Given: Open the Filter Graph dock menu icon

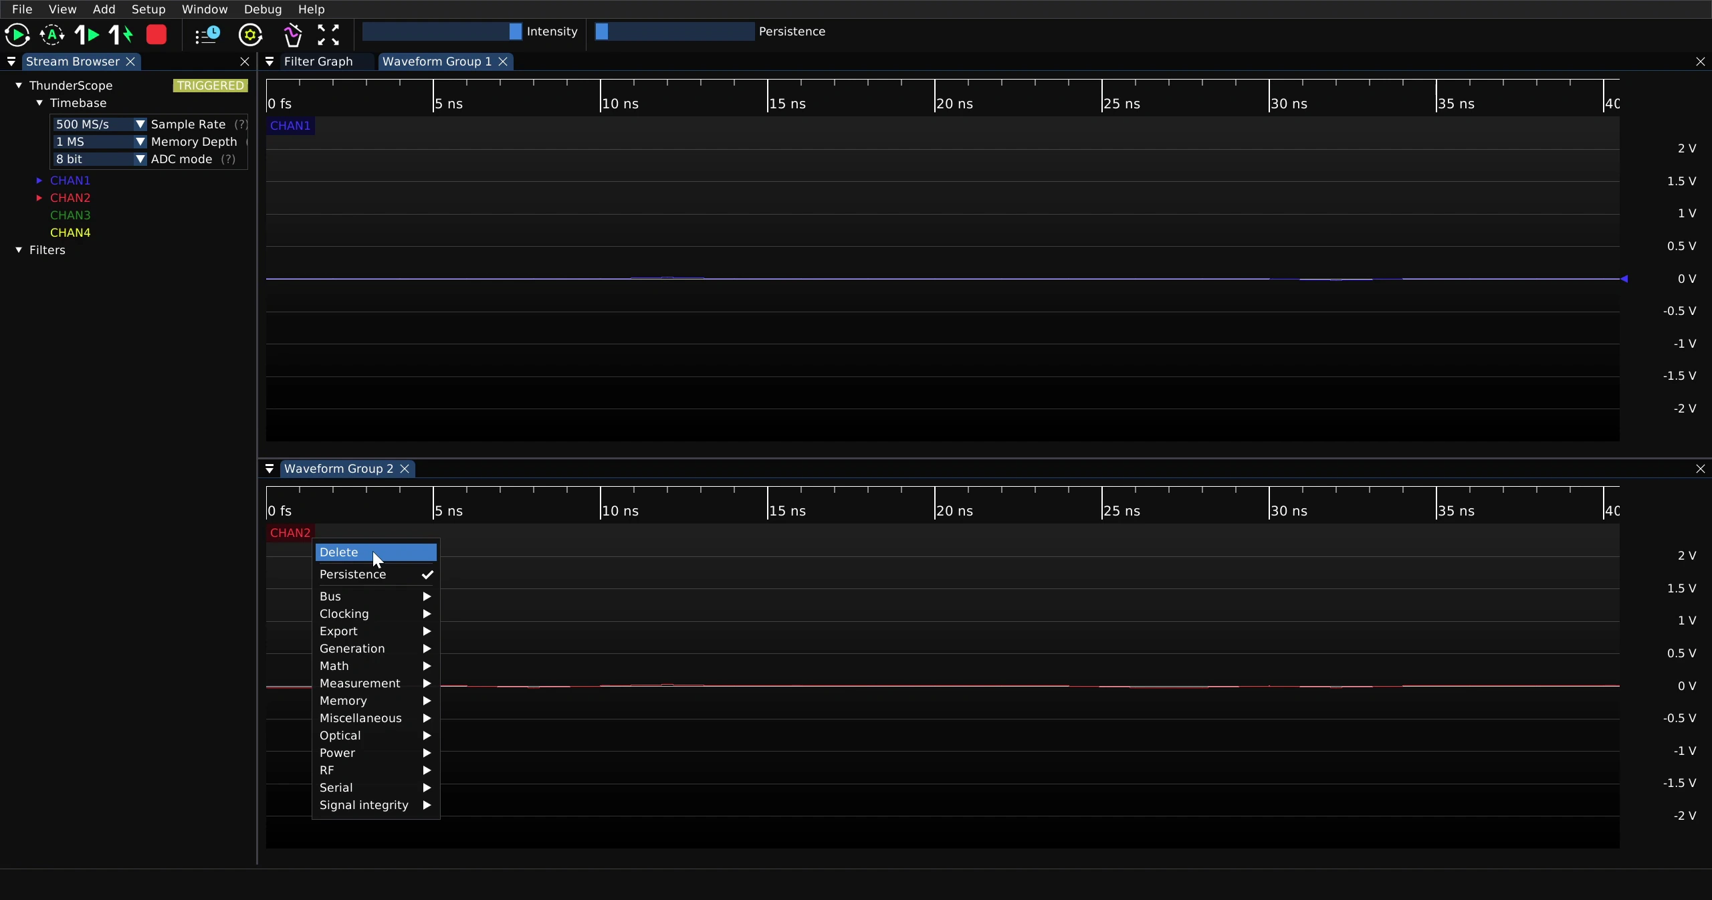Looking at the screenshot, I should click(x=270, y=62).
